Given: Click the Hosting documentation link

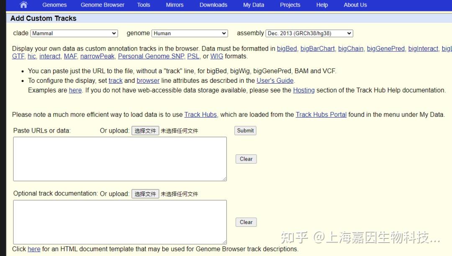Looking at the screenshot, I should 303,90.
